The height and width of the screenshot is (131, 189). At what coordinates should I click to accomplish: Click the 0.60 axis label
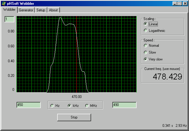[x=11, y=46]
